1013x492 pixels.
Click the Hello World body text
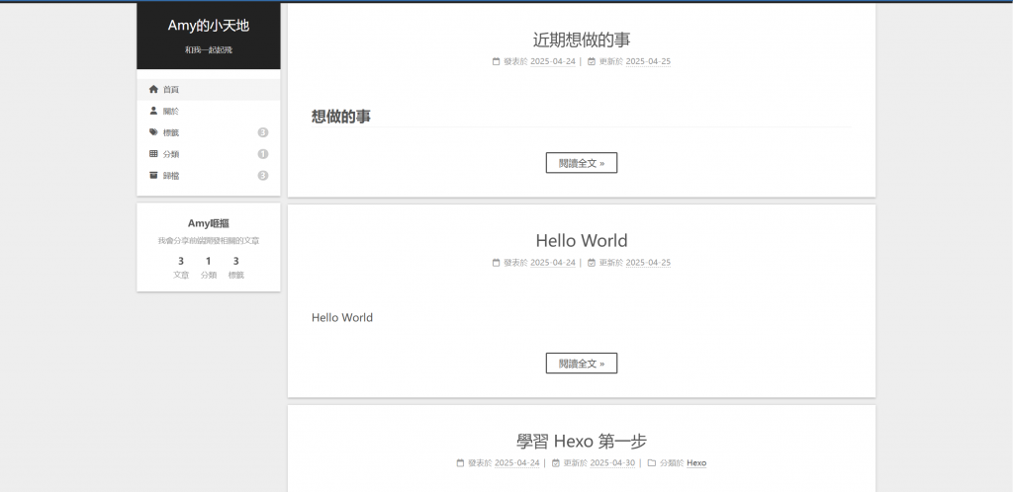[x=341, y=317]
